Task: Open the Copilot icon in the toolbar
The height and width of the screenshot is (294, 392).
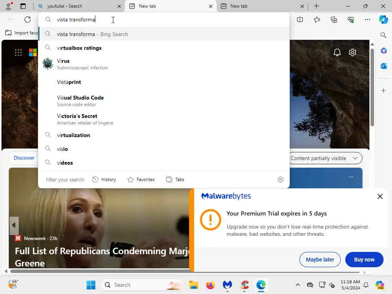Action: (383, 20)
